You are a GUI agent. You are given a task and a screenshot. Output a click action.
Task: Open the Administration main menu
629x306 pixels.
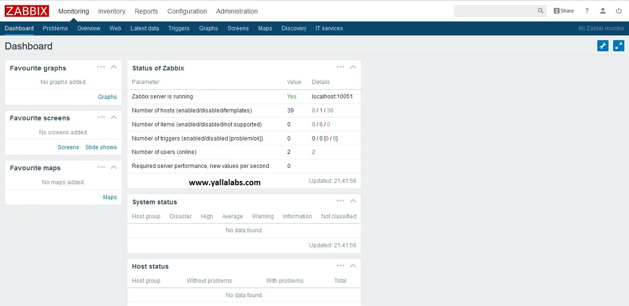pyautogui.click(x=237, y=11)
